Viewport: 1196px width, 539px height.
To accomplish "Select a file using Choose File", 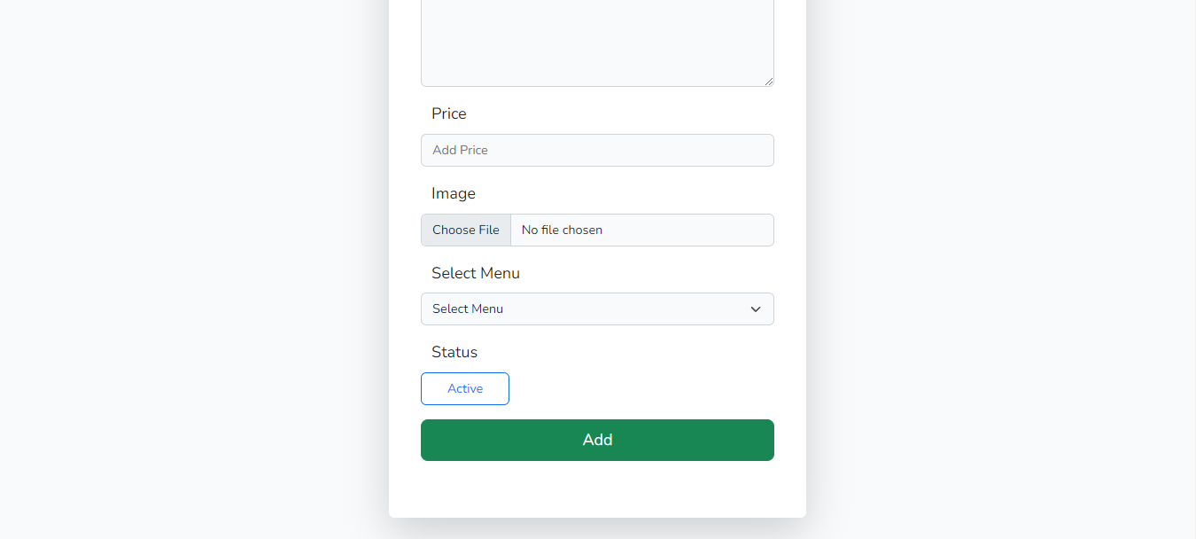I will [465, 230].
